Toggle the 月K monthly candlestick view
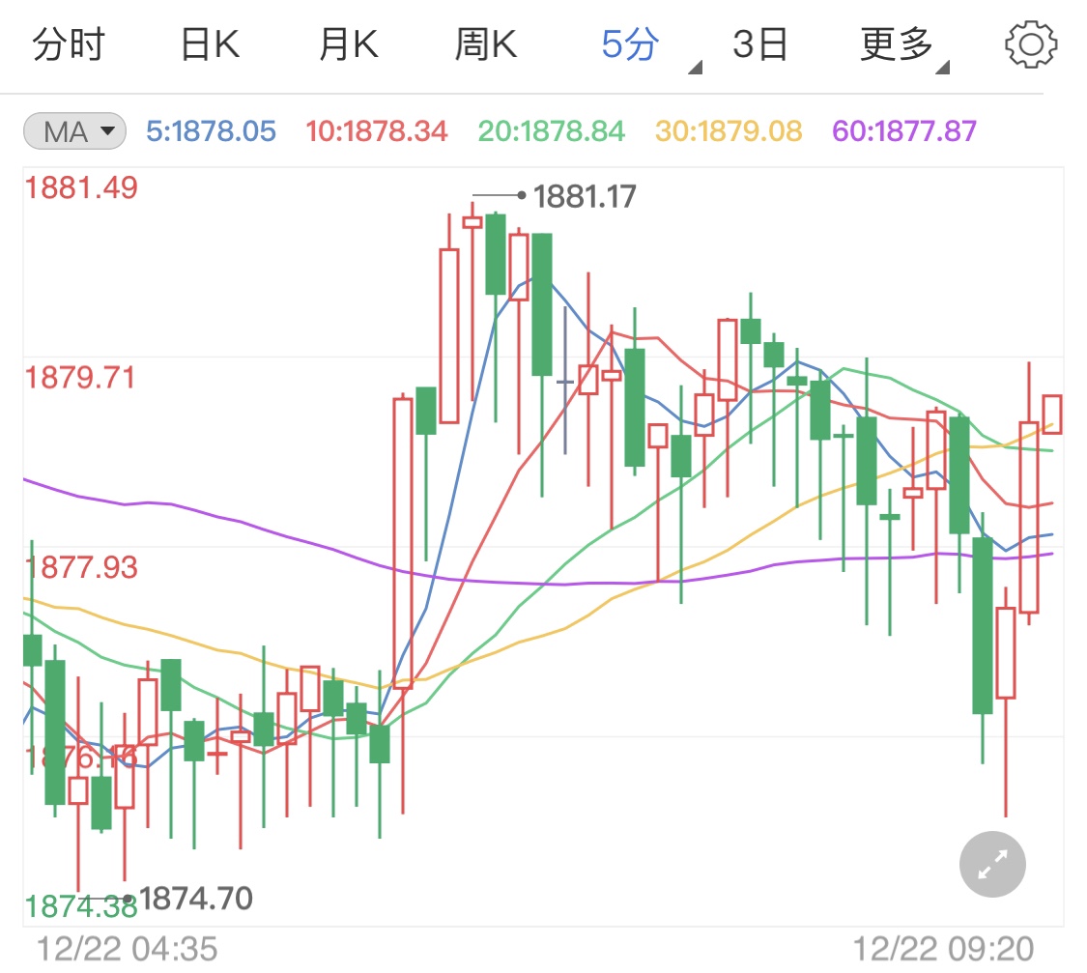1087x973 pixels. point(346,43)
